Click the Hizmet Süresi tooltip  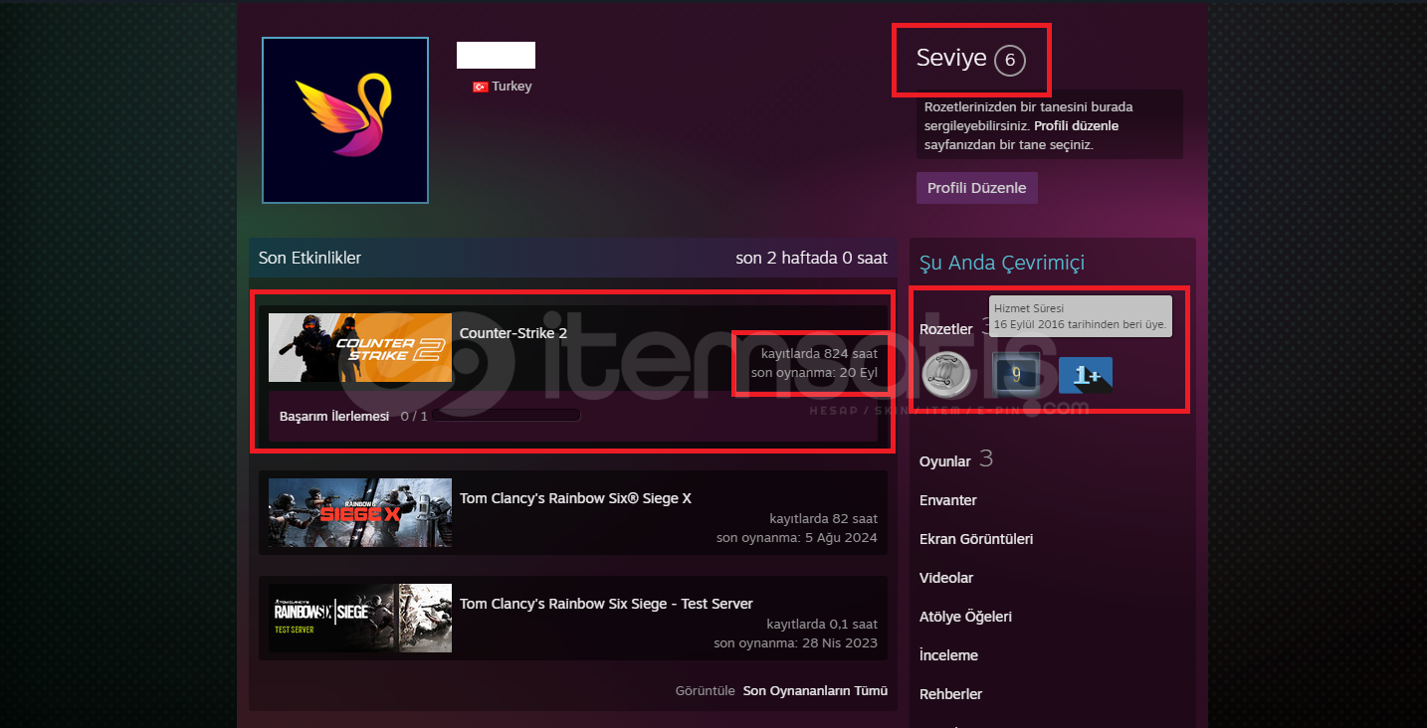click(1081, 316)
